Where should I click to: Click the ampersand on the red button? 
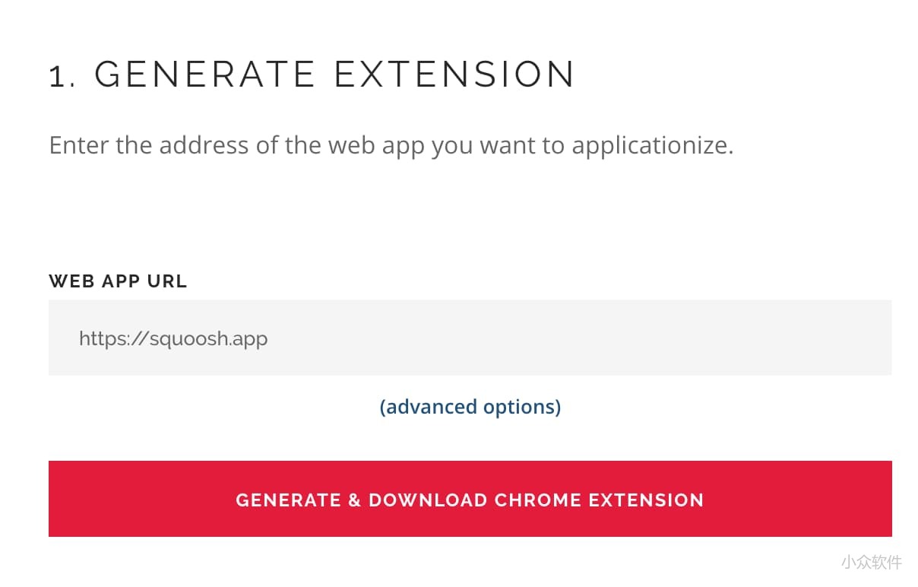[354, 500]
